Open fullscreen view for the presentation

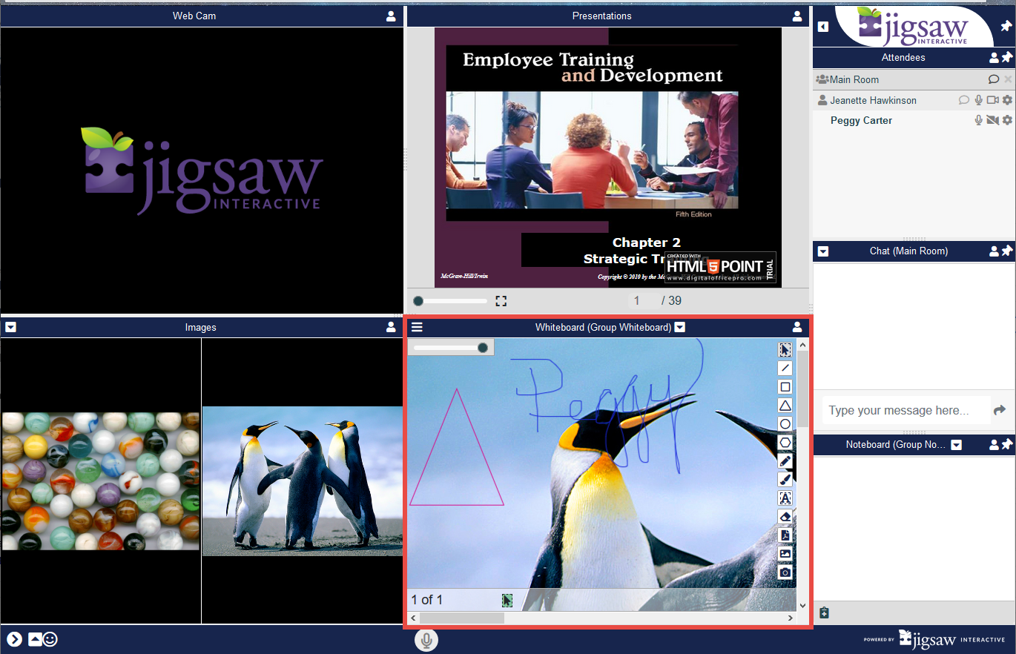501,301
